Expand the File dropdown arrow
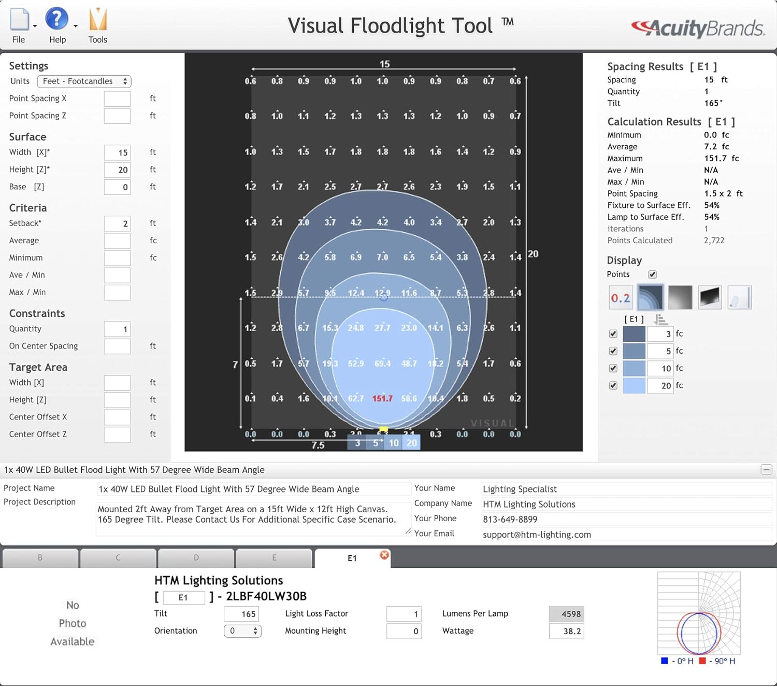This screenshot has height=687, width=777. 35,26
